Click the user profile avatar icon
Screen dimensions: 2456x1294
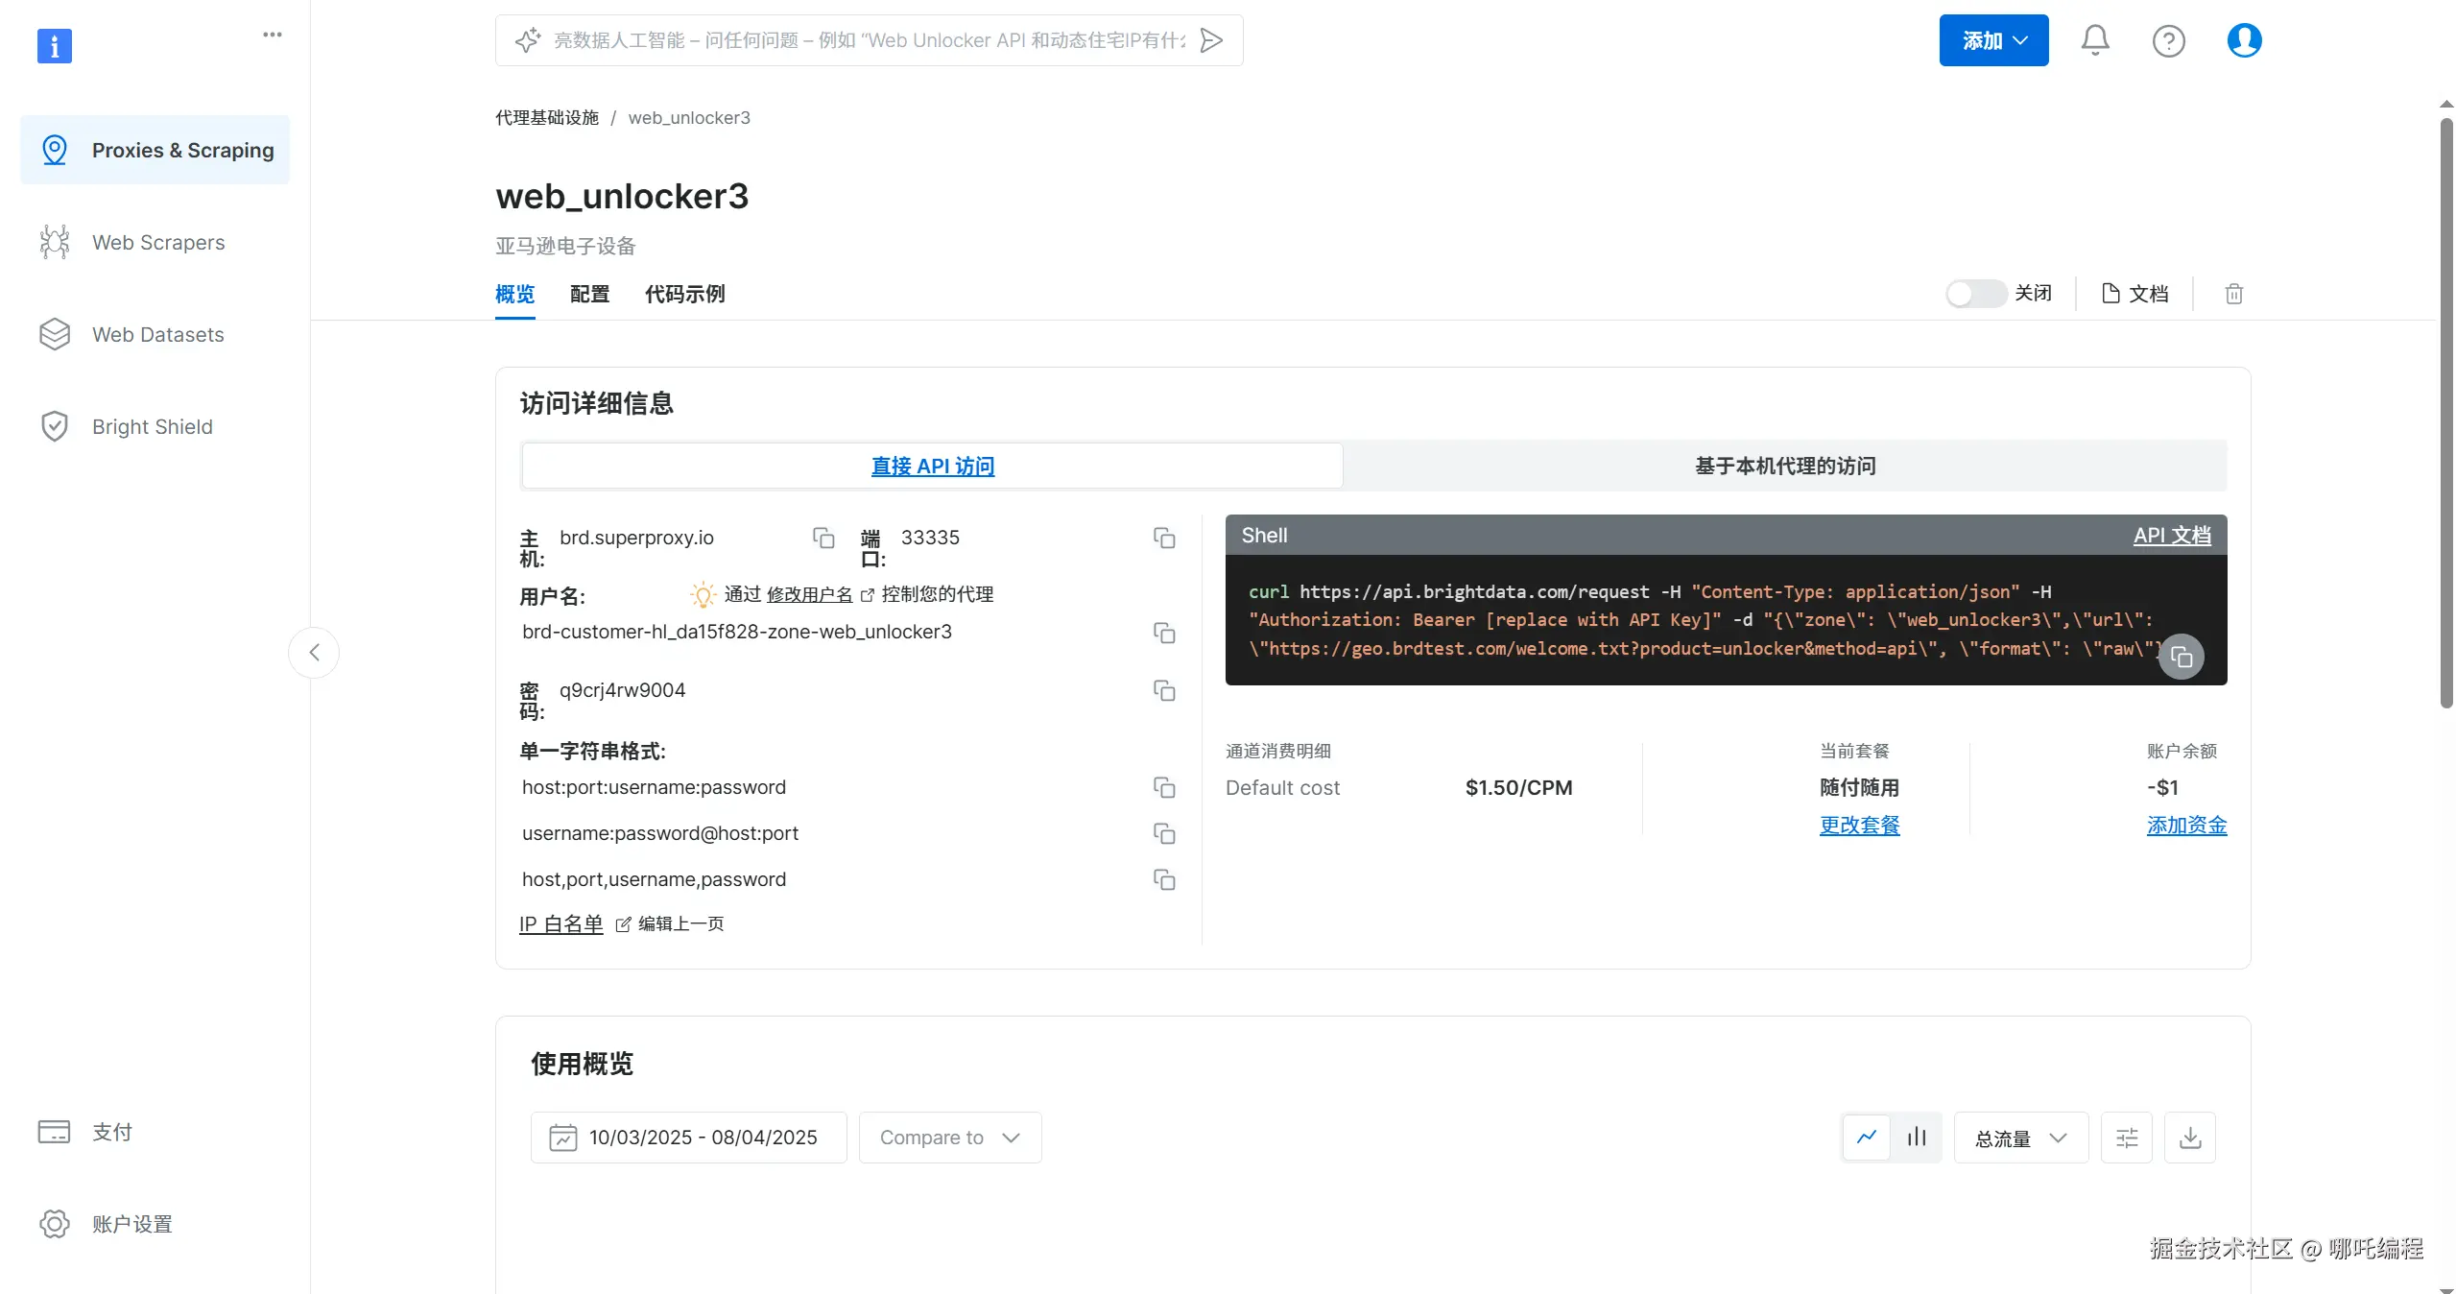click(2244, 40)
